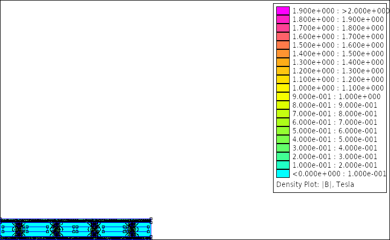Click the swatch beside 8.000e-001 : 9.000e-001
The width and height of the screenshot is (390, 240).
click(x=283, y=105)
